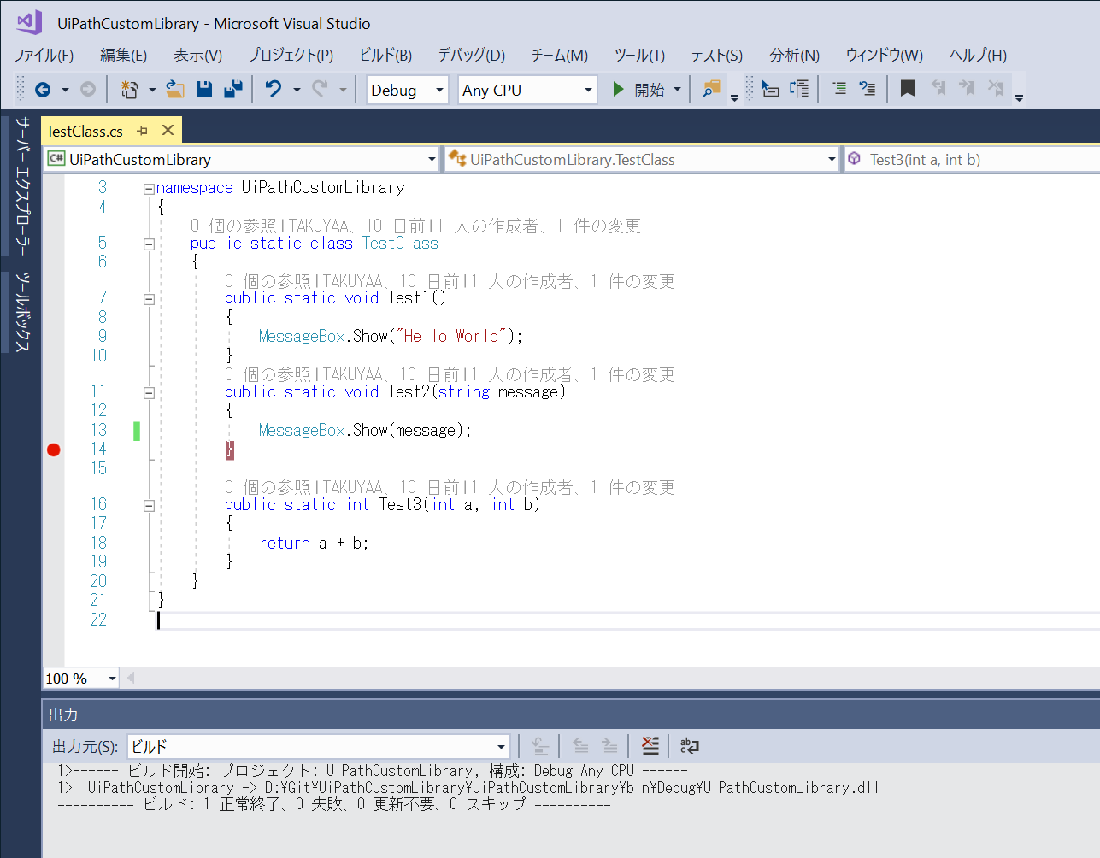Open the 100 % zoom dropdown
The image size is (1100, 858).
[81, 678]
